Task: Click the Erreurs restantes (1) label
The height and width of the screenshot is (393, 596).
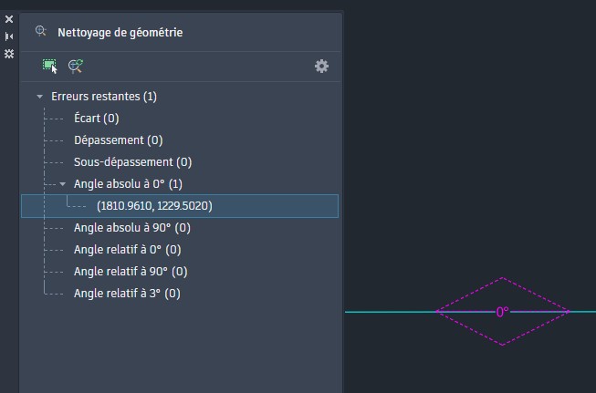Action: [104, 97]
